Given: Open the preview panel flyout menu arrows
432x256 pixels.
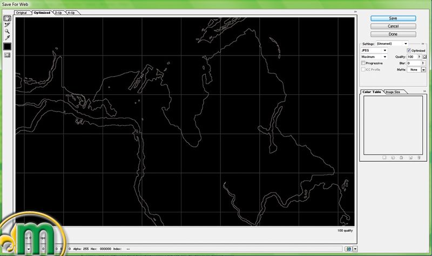Looking at the screenshot, I should click(x=355, y=12).
